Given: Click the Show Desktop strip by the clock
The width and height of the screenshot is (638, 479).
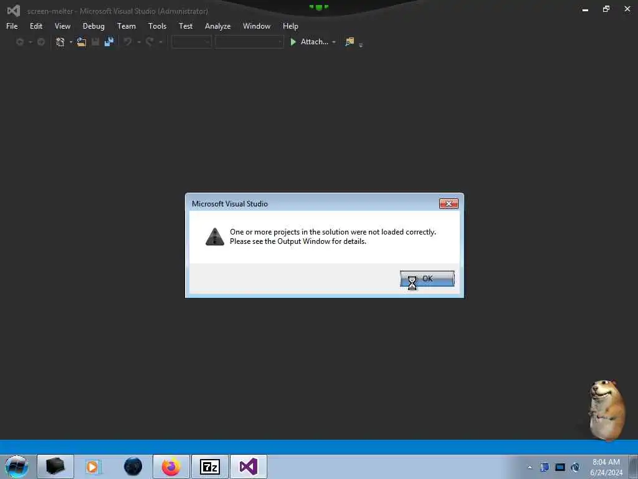Looking at the screenshot, I should coord(633,467).
